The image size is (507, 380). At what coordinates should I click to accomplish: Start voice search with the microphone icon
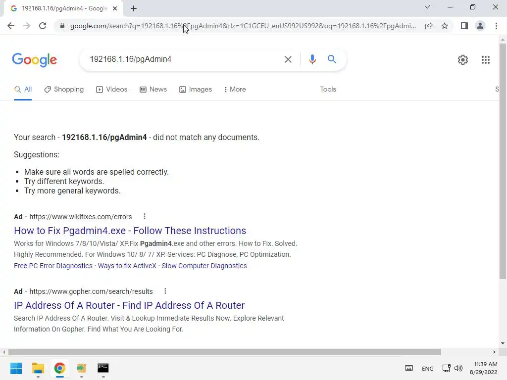(312, 59)
